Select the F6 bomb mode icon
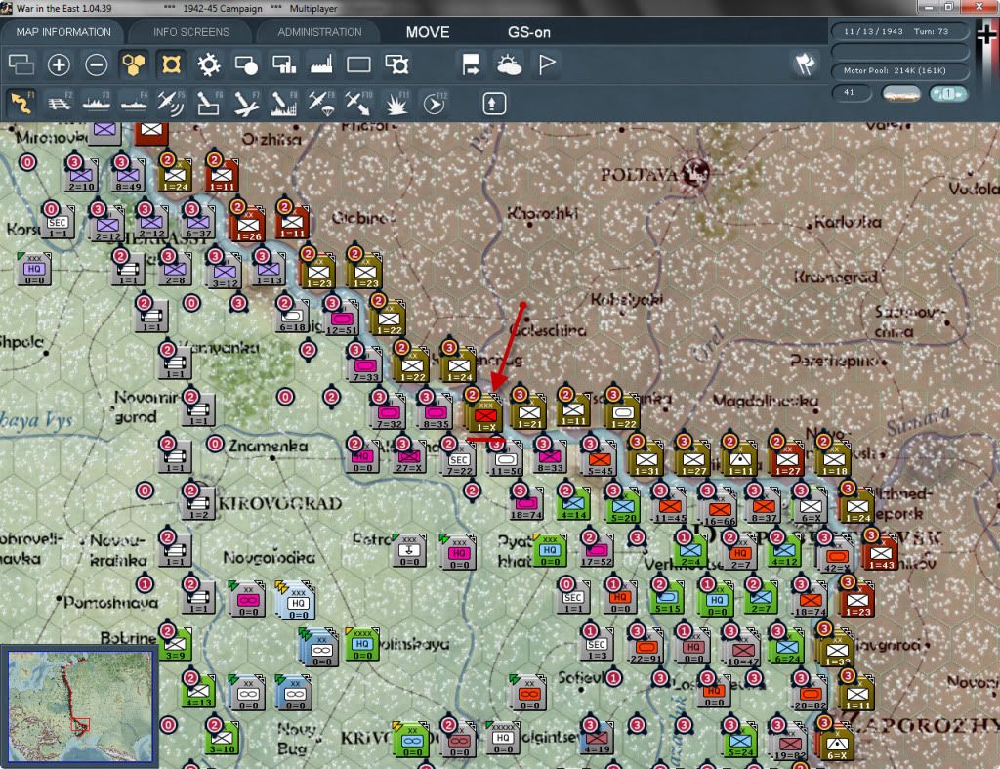The height and width of the screenshot is (769, 1000). point(209,103)
